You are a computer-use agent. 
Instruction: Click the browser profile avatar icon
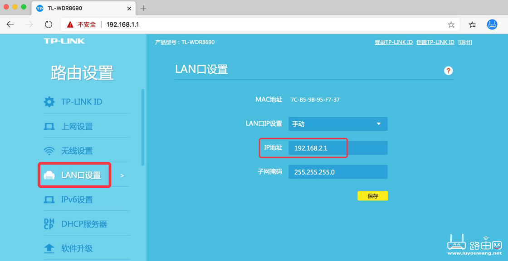(x=492, y=24)
